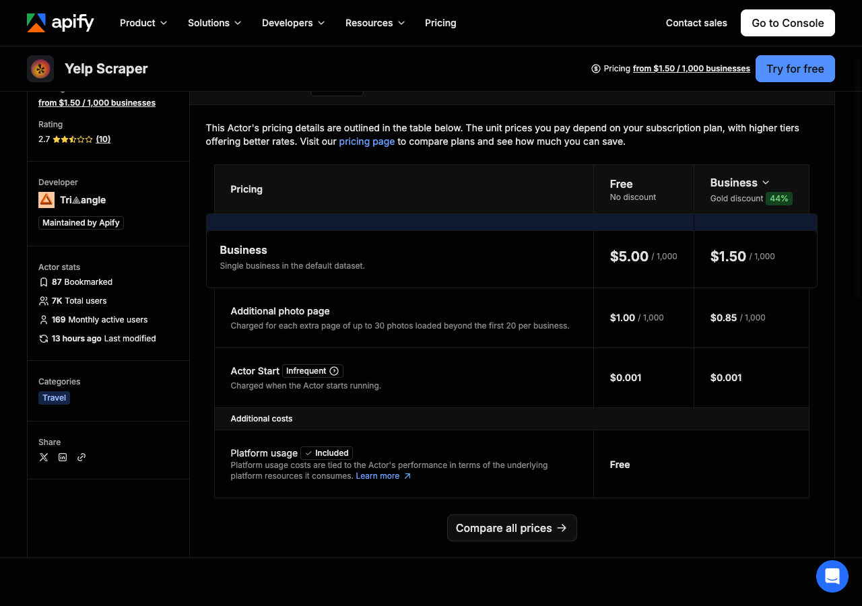Expand the Product menu
Viewport: 862px width, 606px height.
pos(143,23)
